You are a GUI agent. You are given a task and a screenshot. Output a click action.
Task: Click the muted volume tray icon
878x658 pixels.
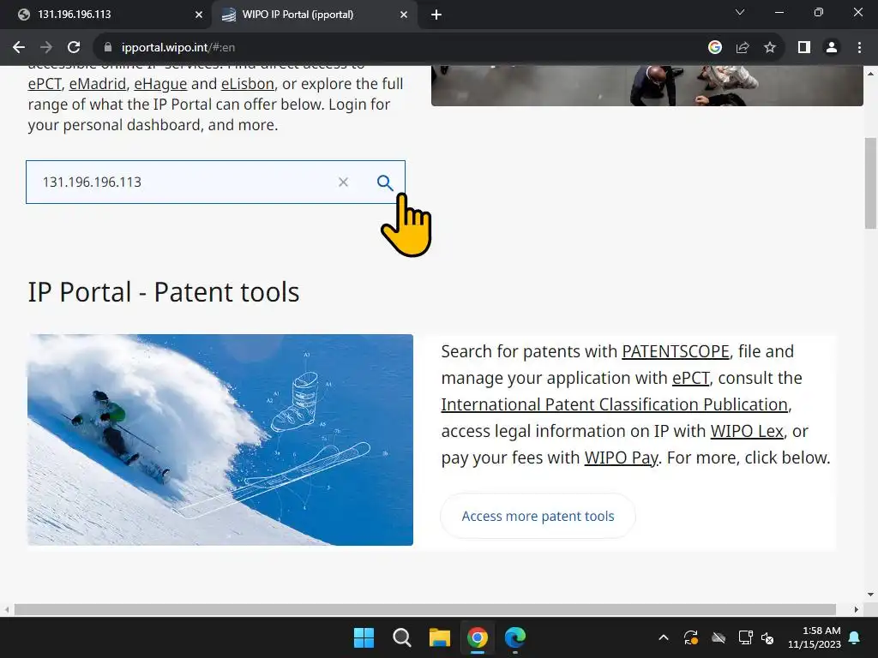767,637
